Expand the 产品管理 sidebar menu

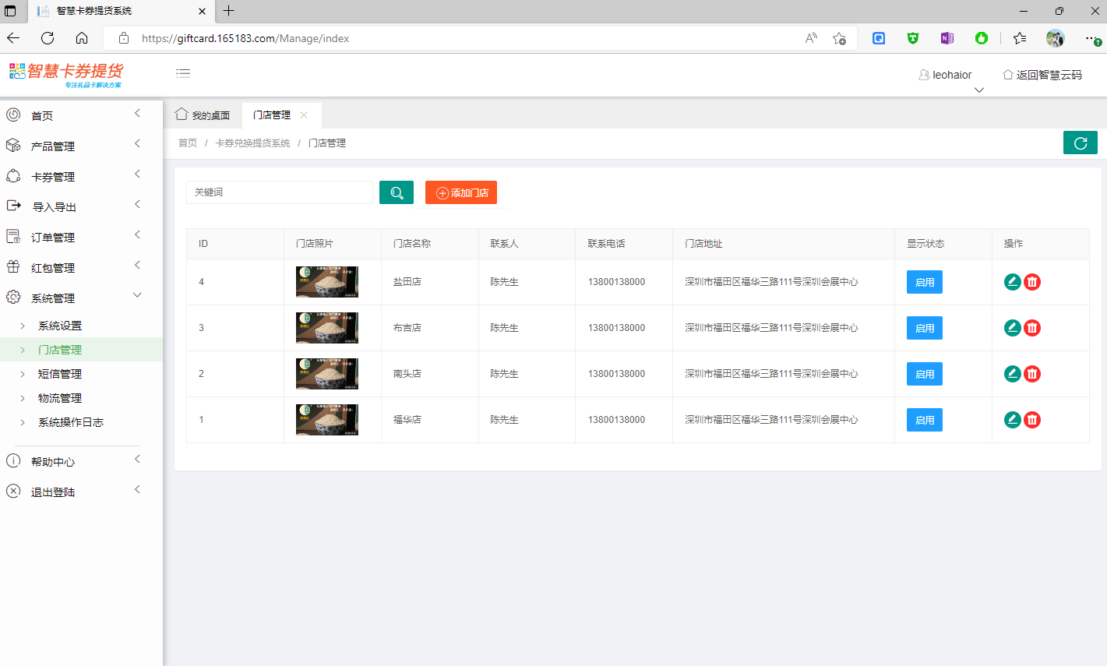[53, 146]
